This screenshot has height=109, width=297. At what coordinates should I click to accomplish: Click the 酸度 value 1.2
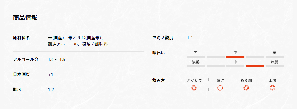[51, 90]
